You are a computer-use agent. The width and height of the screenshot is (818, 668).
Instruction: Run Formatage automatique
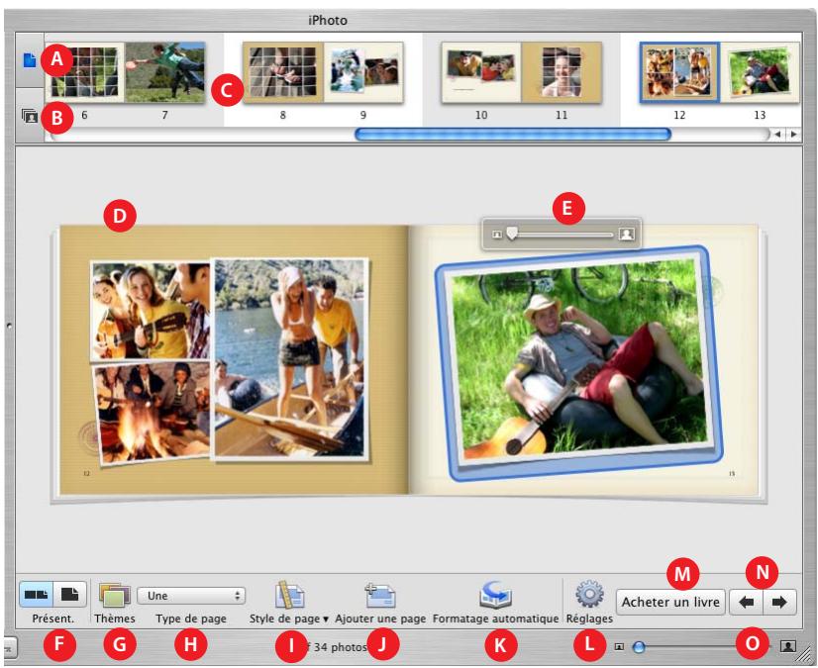[495, 595]
